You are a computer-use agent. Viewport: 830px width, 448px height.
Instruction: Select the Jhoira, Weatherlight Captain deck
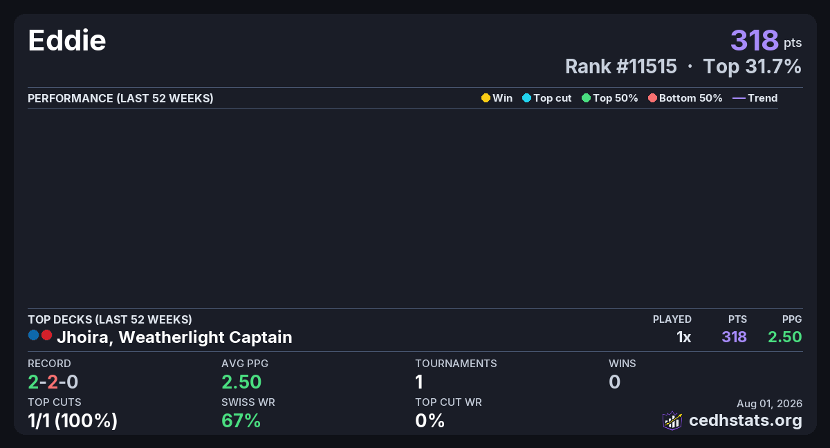pyautogui.click(x=174, y=337)
